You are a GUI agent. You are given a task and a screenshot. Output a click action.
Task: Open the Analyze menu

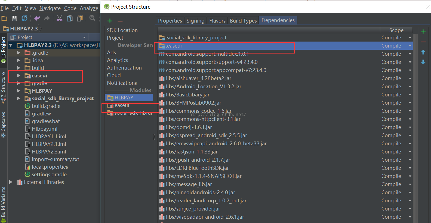tap(89, 8)
